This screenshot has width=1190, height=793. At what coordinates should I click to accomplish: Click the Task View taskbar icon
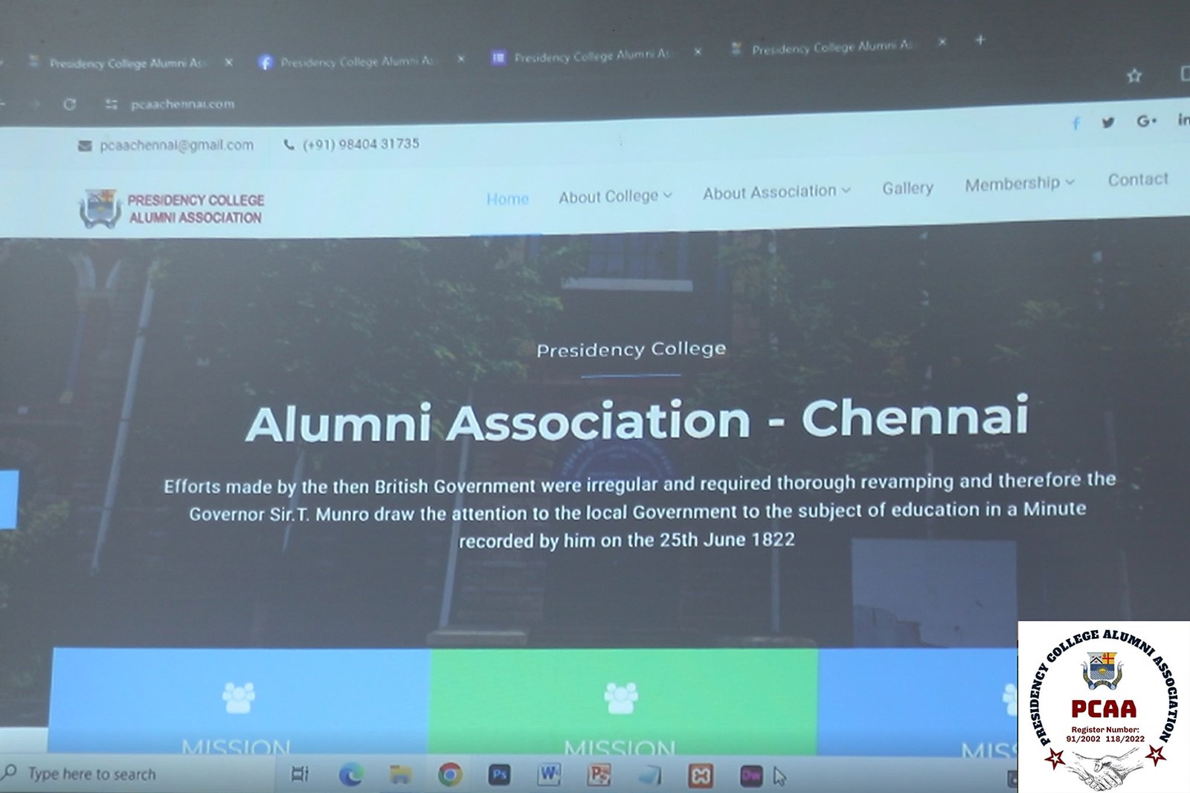[x=300, y=774]
